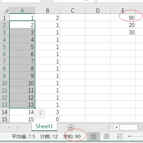143x143 pixels.
Task: Select column E header
Action: point(123,10)
